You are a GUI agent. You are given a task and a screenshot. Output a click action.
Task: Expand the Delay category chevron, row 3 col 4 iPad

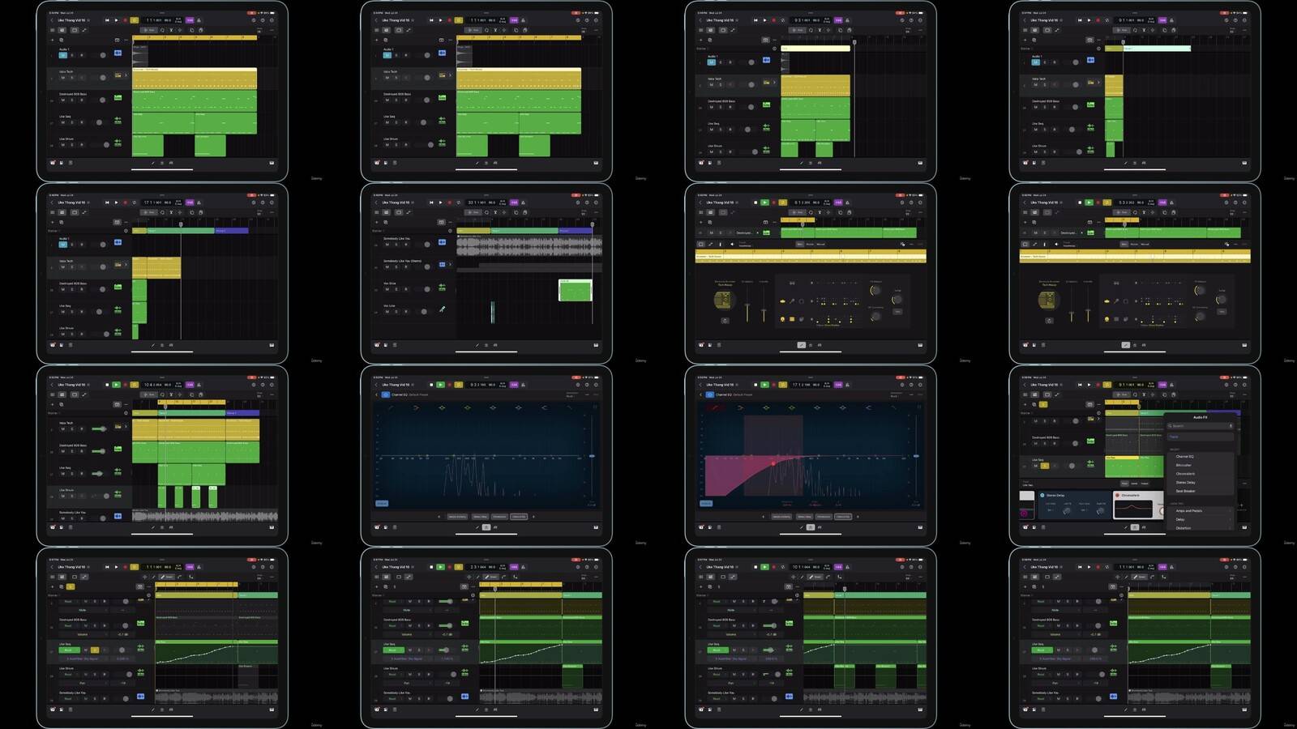tap(1230, 519)
